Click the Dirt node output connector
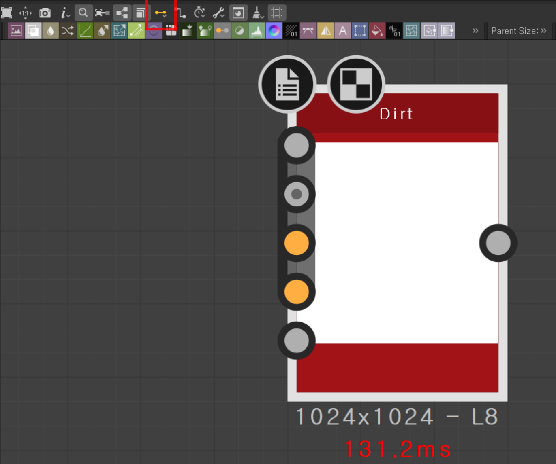556x464 pixels. click(498, 243)
